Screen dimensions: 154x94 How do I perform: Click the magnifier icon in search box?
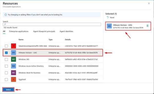tap(5, 24)
